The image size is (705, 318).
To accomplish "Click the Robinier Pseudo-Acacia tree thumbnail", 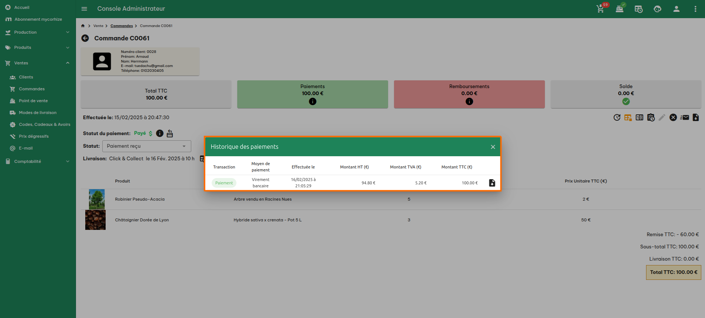I will (x=97, y=199).
